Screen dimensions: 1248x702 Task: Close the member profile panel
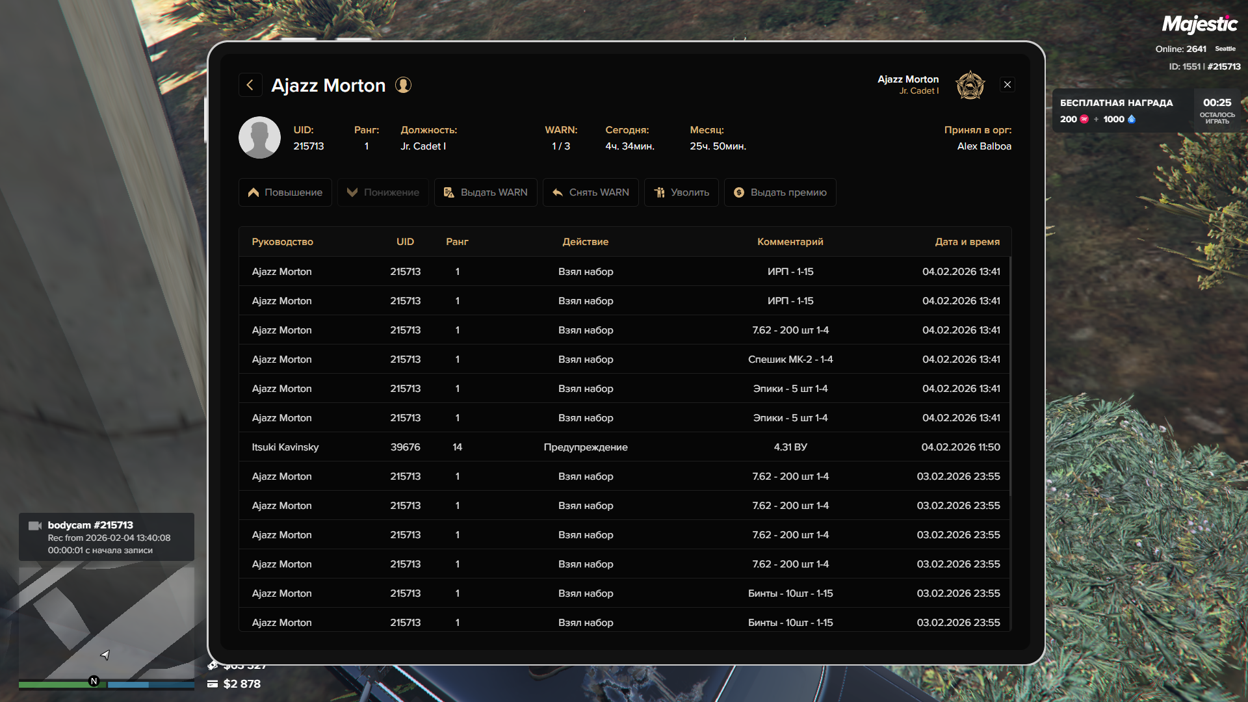coord(1007,84)
